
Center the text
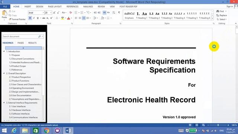pyautogui.click(x=80, y=18)
